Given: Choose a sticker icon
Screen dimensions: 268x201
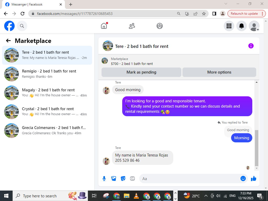Looking at the screenshot, I should tap(123, 178).
